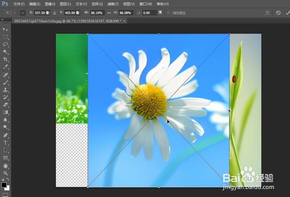
Task: Open the 视图(V) menu
Action: [129, 4]
